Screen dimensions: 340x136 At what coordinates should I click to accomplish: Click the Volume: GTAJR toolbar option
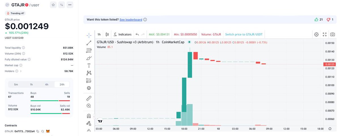click(x=211, y=34)
